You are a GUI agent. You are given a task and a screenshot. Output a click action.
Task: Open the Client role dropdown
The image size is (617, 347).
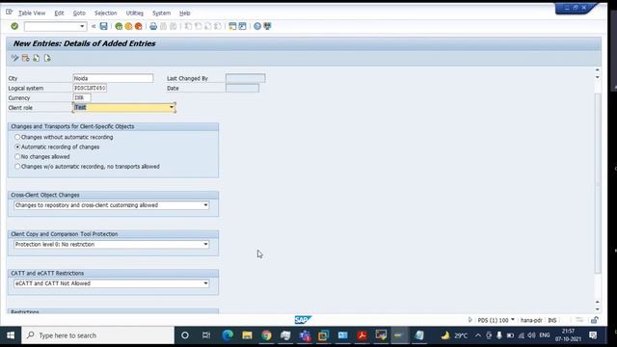tap(172, 107)
